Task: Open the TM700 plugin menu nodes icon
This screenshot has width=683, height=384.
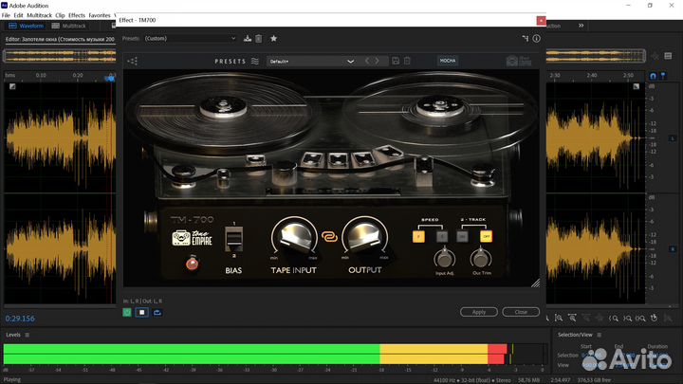Action: (x=133, y=61)
